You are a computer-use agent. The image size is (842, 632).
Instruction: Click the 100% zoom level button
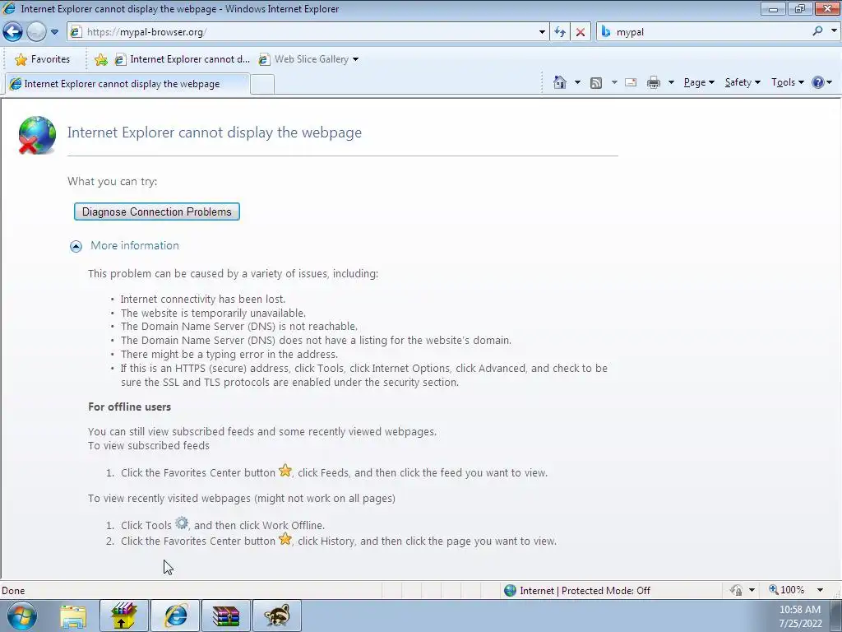pyautogui.click(x=787, y=590)
